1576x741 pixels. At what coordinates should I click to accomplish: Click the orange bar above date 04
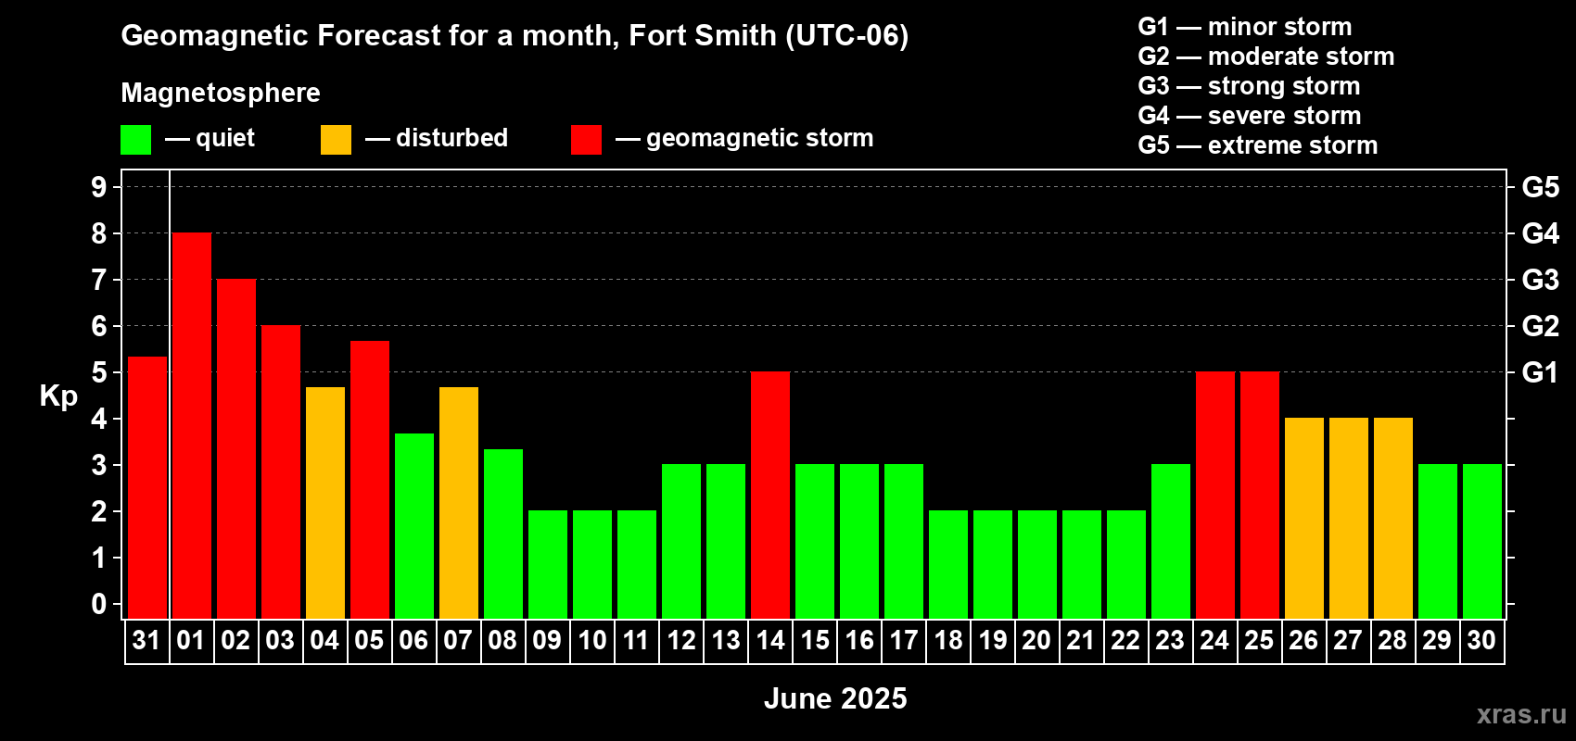325,502
